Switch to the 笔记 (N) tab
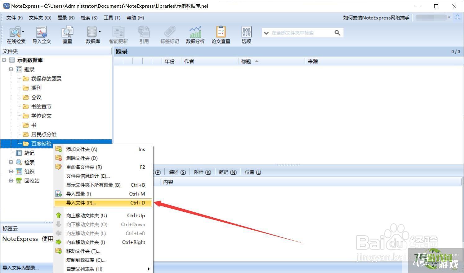 pos(228,172)
